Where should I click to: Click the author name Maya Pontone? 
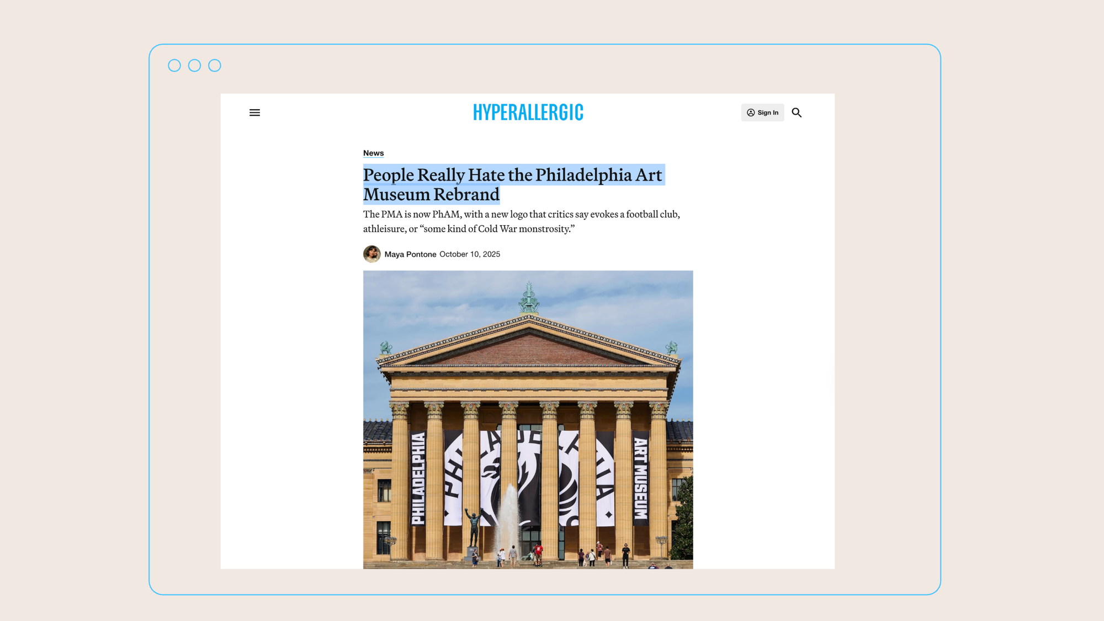tap(410, 254)
